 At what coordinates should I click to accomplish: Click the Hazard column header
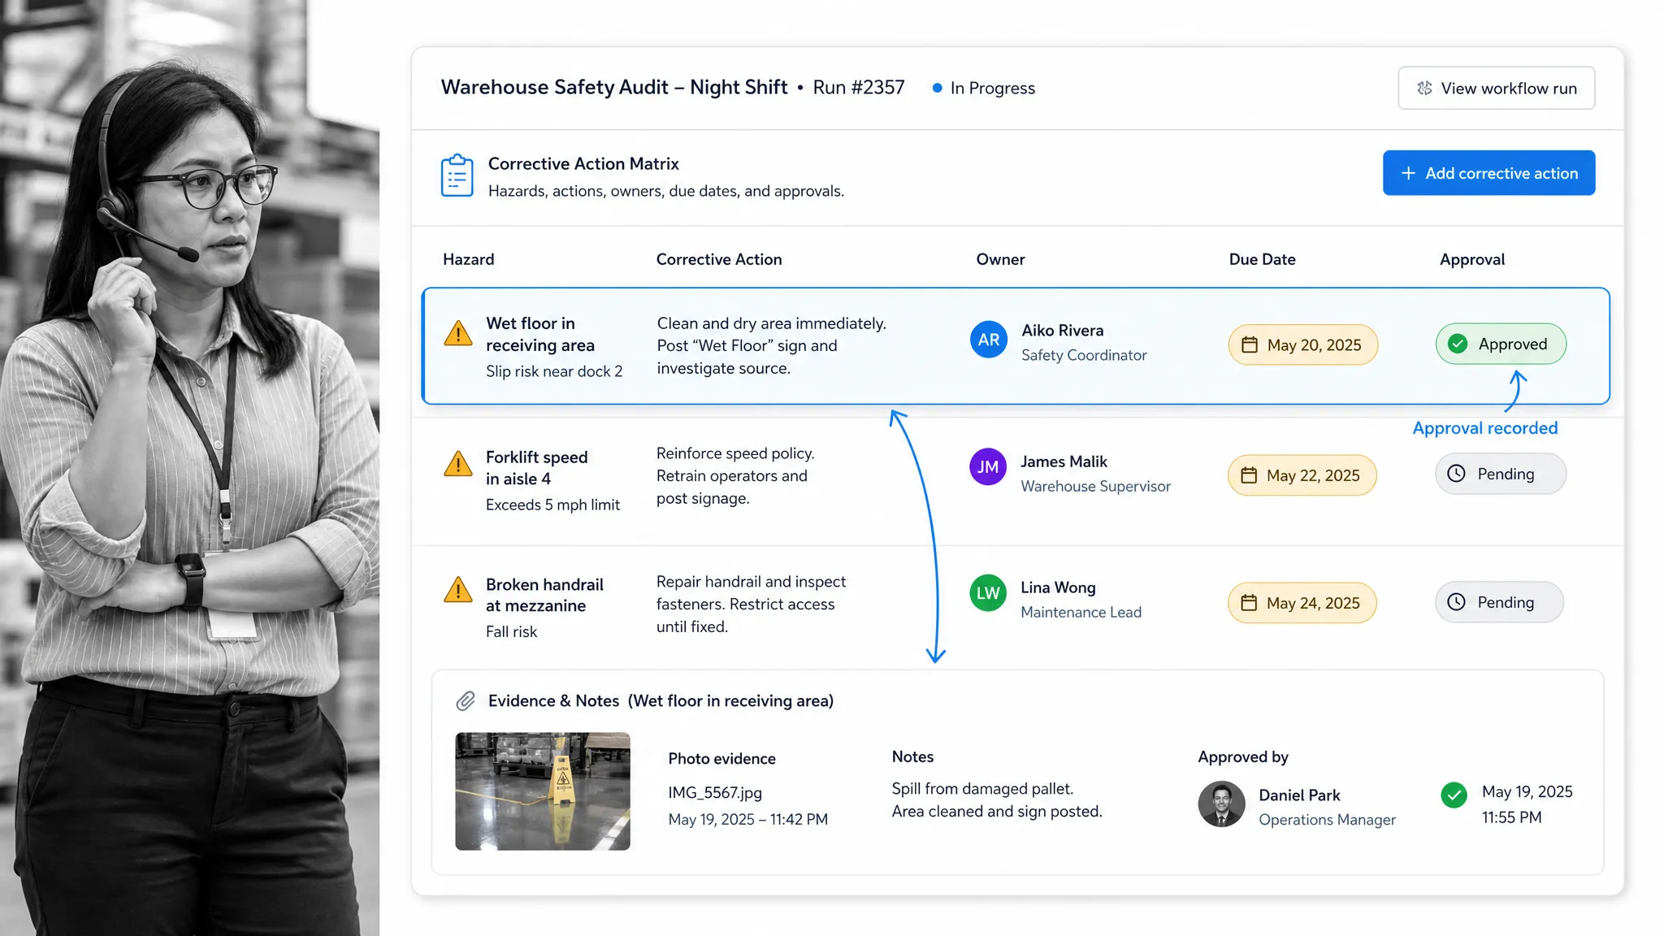click(x=469, y=259)
